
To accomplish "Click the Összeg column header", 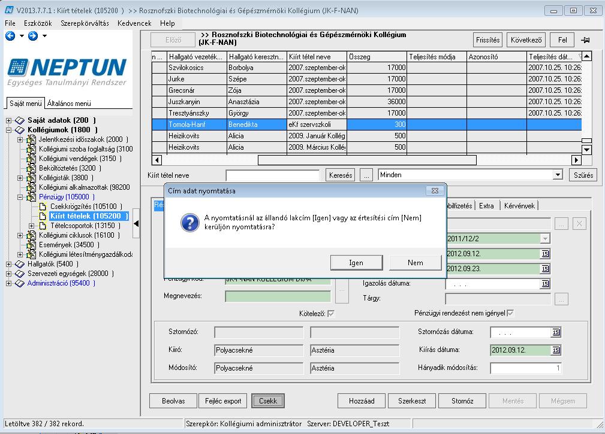I will click(377, 57).
